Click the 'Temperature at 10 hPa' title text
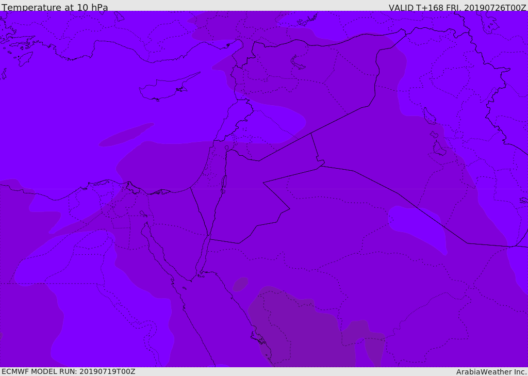This screenshot has width=528, height=376. 55,7
